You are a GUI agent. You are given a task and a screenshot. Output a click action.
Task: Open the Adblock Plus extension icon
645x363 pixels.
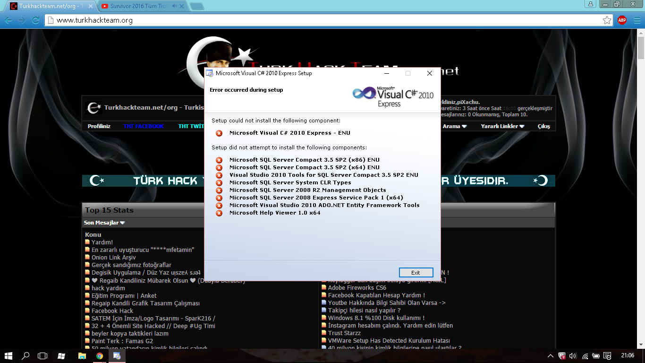622,20
